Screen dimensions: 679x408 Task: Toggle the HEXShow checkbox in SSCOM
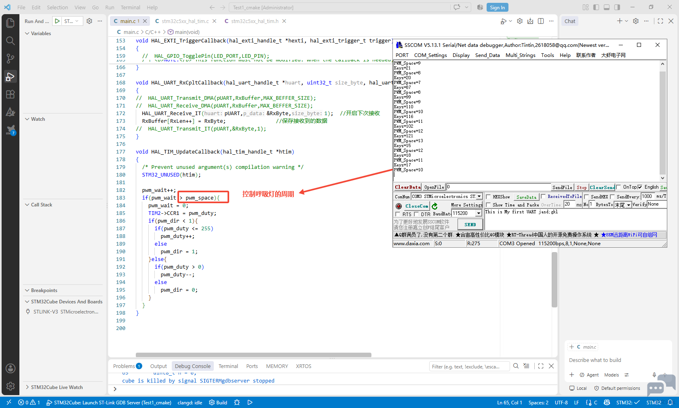point(488,197)
